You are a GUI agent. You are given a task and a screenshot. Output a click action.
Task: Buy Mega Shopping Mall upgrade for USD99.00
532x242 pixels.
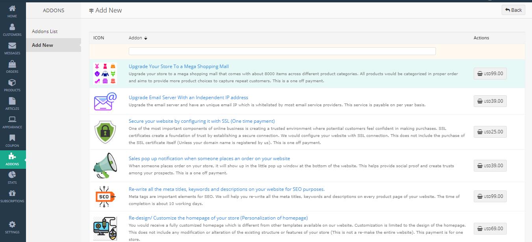pyautogui.click(x=490, y=74)
